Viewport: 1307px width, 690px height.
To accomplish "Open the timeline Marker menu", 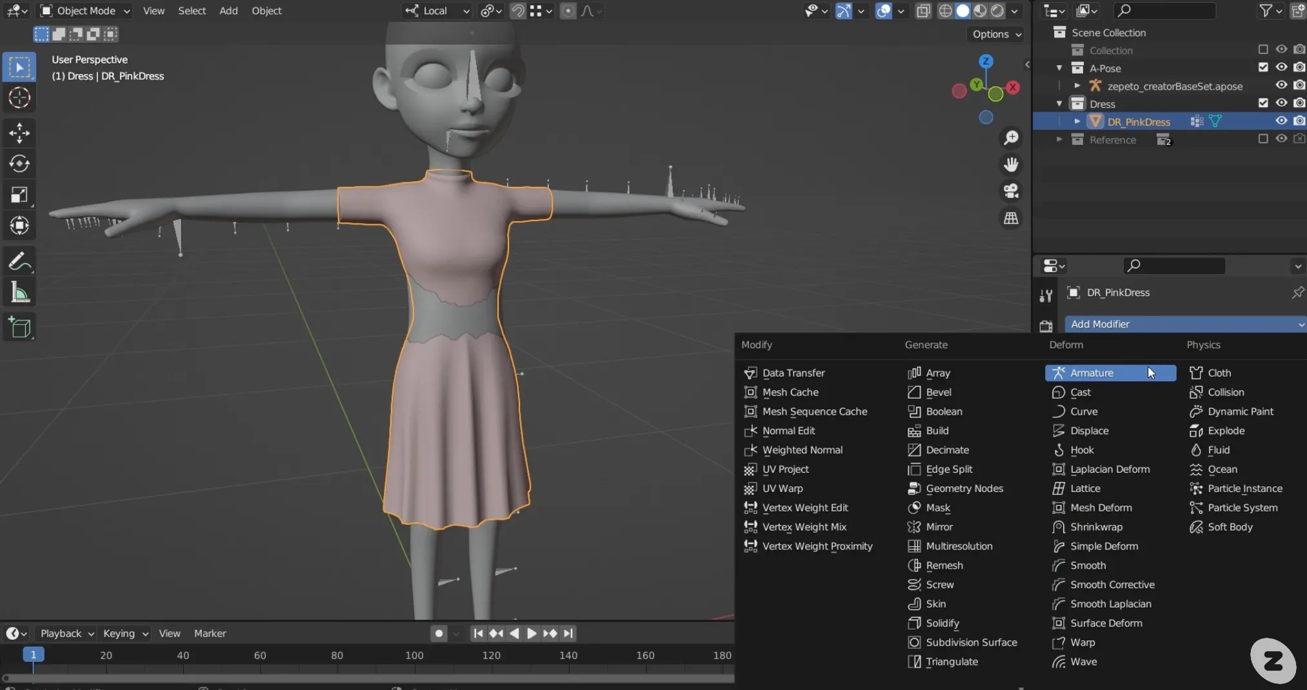I will coord(210,633).
